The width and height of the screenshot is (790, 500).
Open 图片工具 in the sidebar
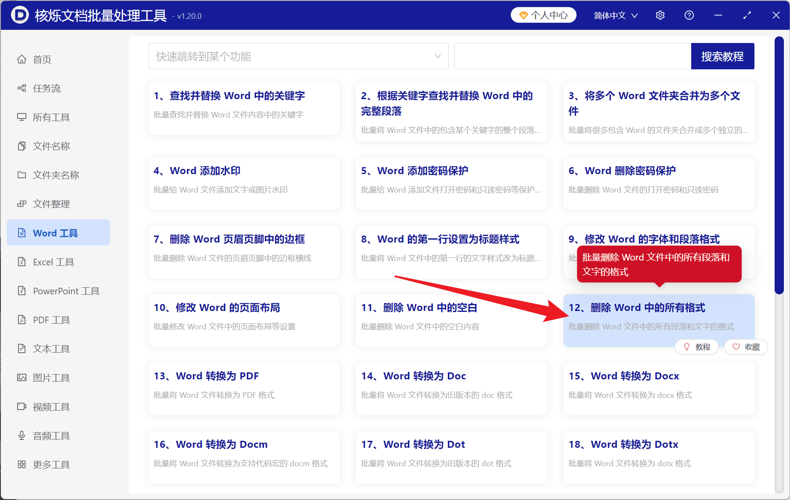(x=51, y=378)
